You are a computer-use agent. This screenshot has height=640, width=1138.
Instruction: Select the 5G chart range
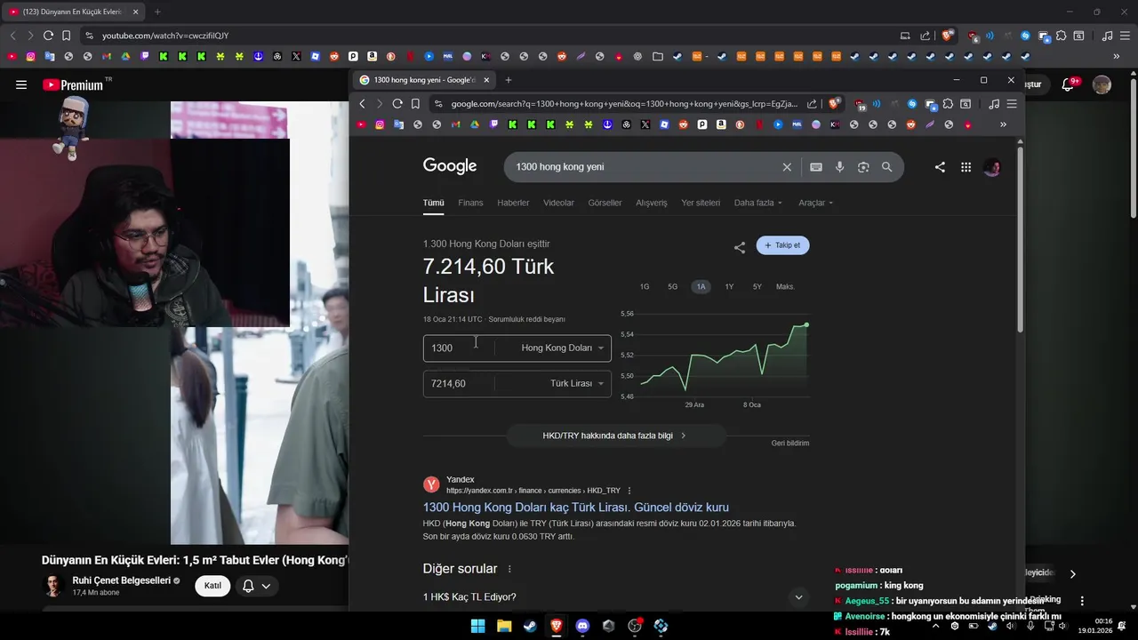pos(673,287)
